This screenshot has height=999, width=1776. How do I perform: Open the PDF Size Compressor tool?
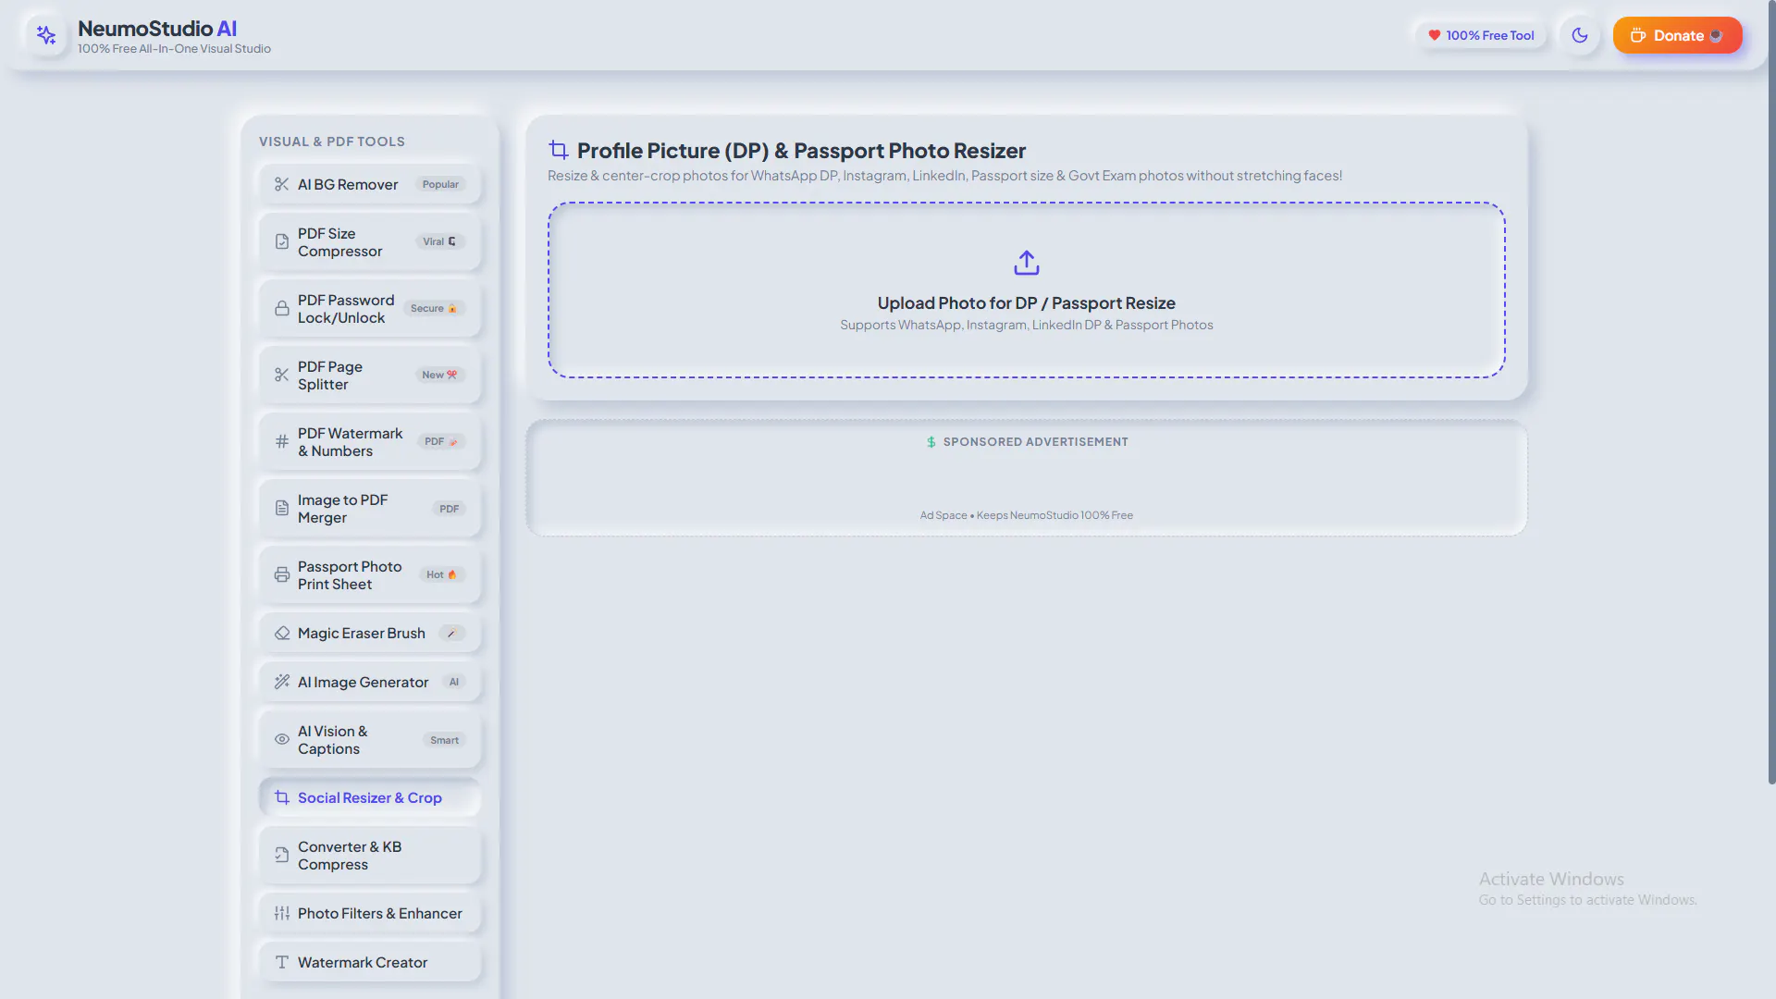coord(370,241)
